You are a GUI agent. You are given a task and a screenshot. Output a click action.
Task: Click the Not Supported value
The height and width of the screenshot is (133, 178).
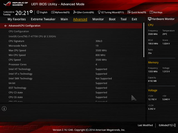(x=103, y=78)
